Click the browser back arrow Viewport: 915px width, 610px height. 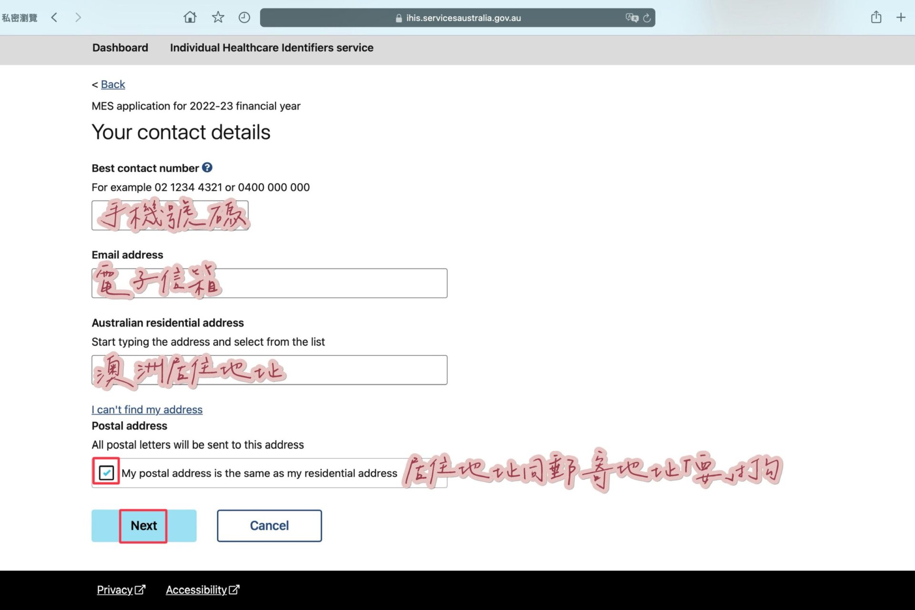(x=54, y=18)
